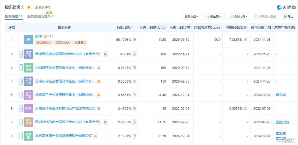
Task: Open equity structure icon for 天津郅芯企业
Action: [x=105, y=54]
